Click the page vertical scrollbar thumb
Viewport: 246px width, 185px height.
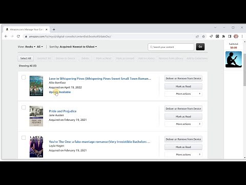(244, 69)
